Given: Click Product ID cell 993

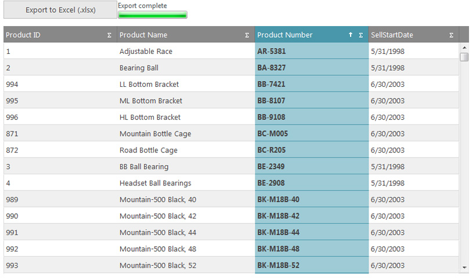Looking at the screenshot, I should (60, 265).
